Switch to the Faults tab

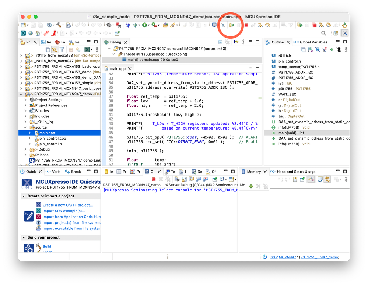[x=60, y=42]
